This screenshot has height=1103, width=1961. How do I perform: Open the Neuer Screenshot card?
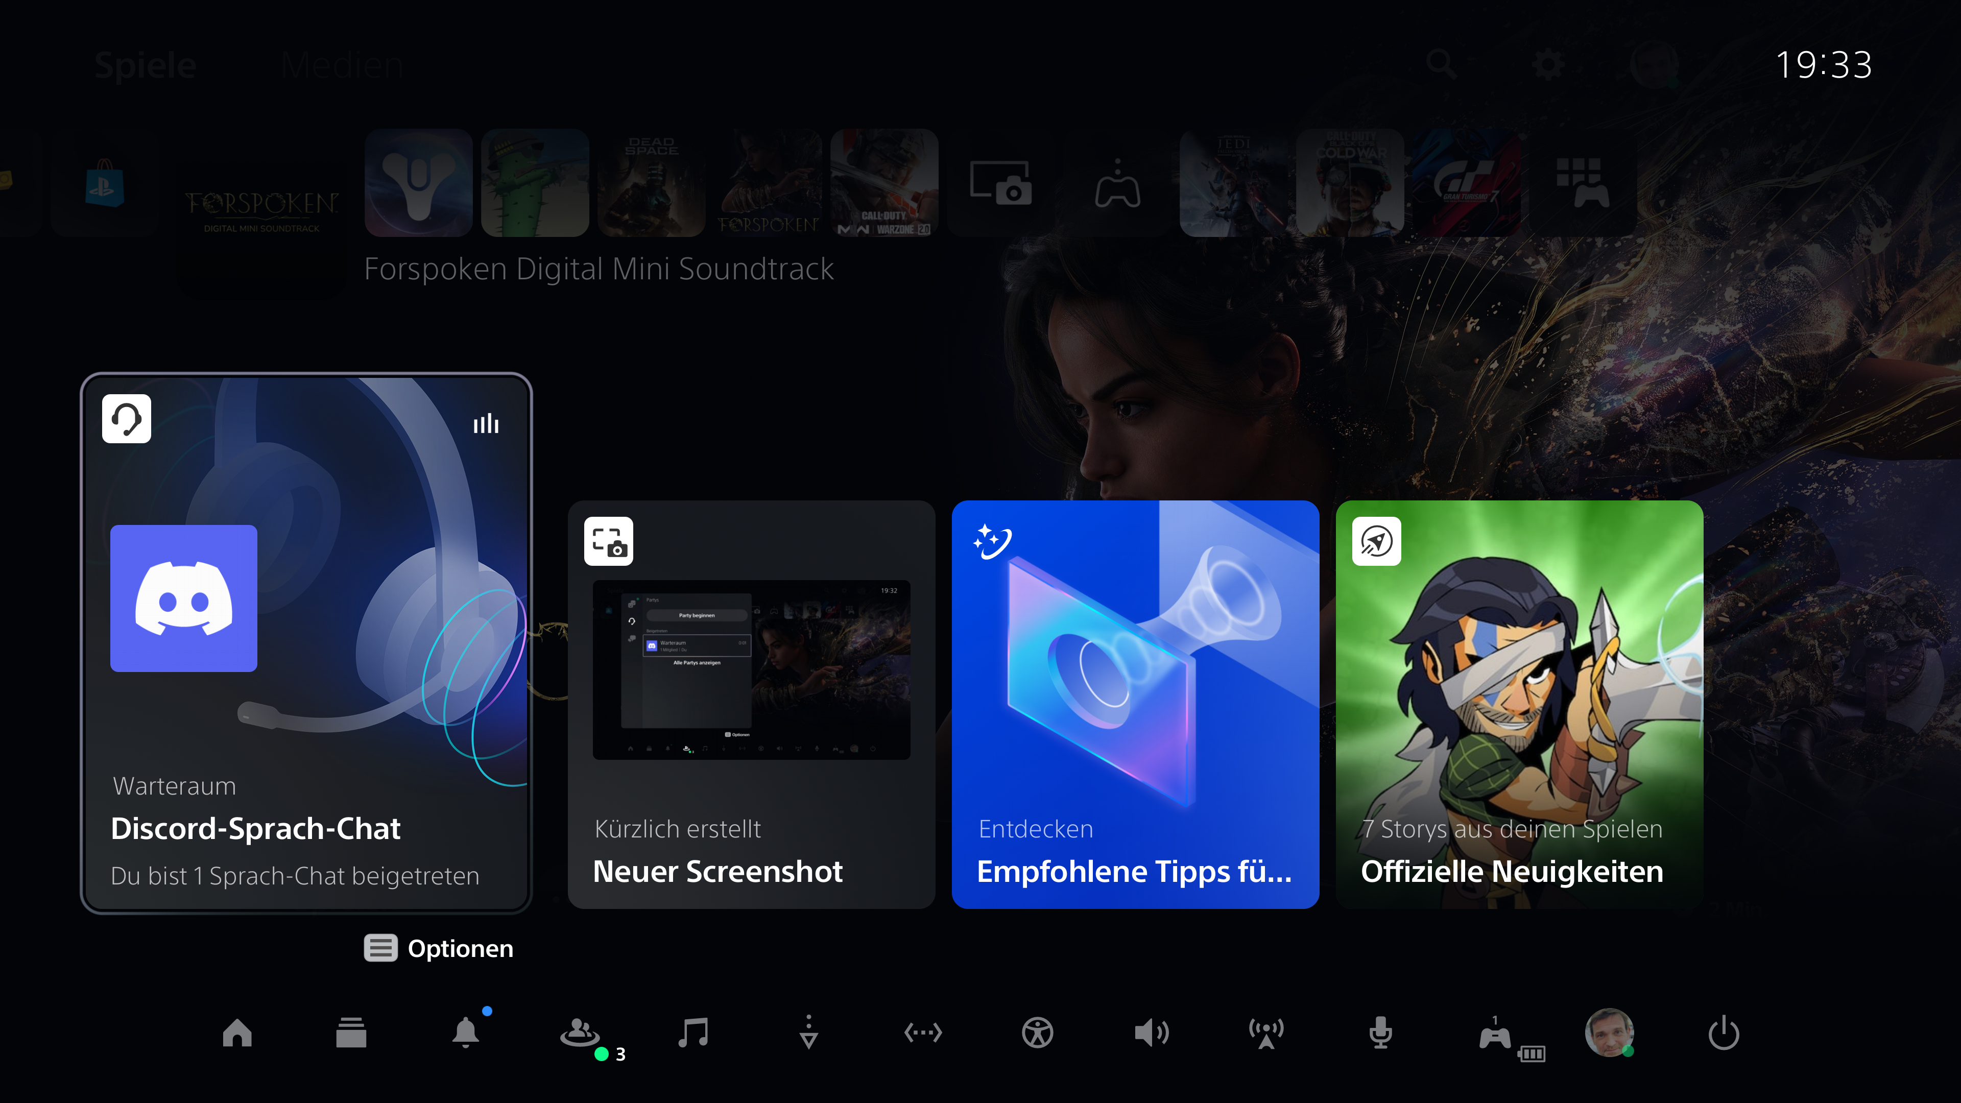[751, 704]
